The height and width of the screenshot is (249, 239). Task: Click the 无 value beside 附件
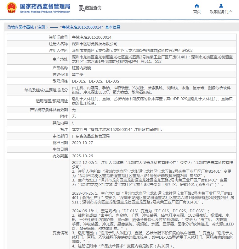coord(74,116)
